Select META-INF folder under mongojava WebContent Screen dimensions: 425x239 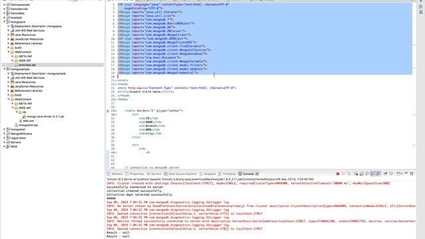25,56
